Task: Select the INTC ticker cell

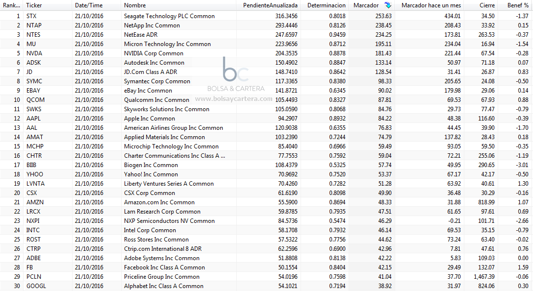Action: coord(33,230)
